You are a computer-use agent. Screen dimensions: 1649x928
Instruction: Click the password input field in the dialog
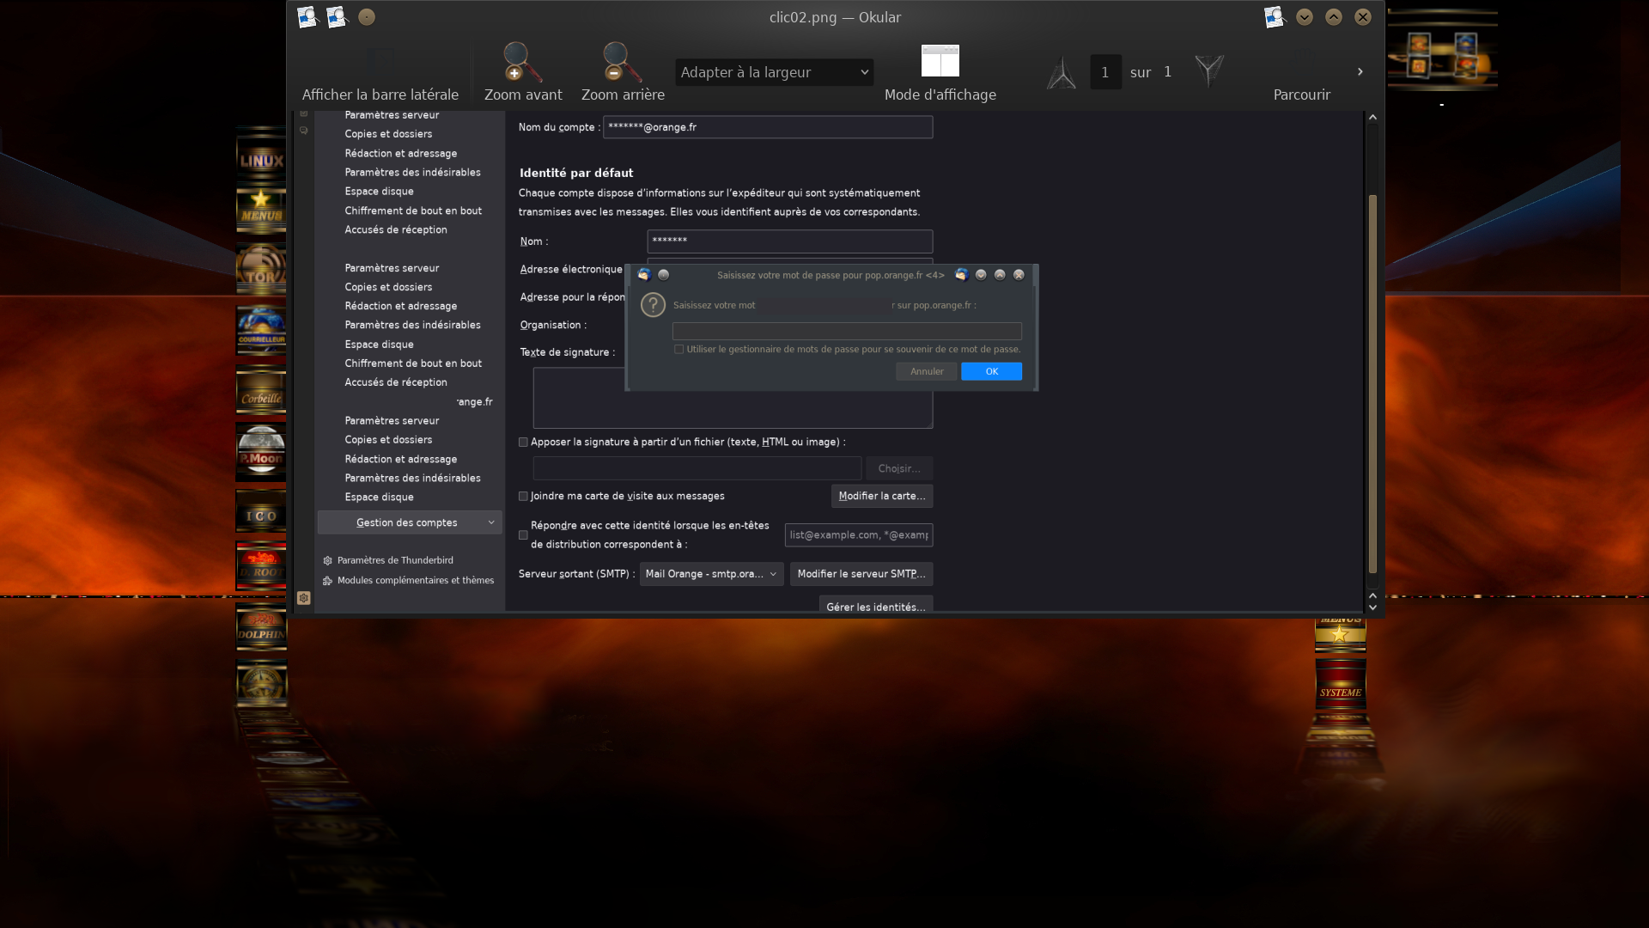[x=847, y=331]
